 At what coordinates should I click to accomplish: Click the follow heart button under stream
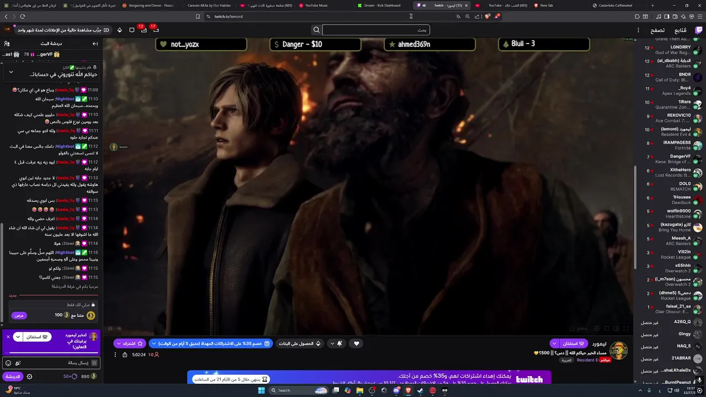(x=356, y=344)
